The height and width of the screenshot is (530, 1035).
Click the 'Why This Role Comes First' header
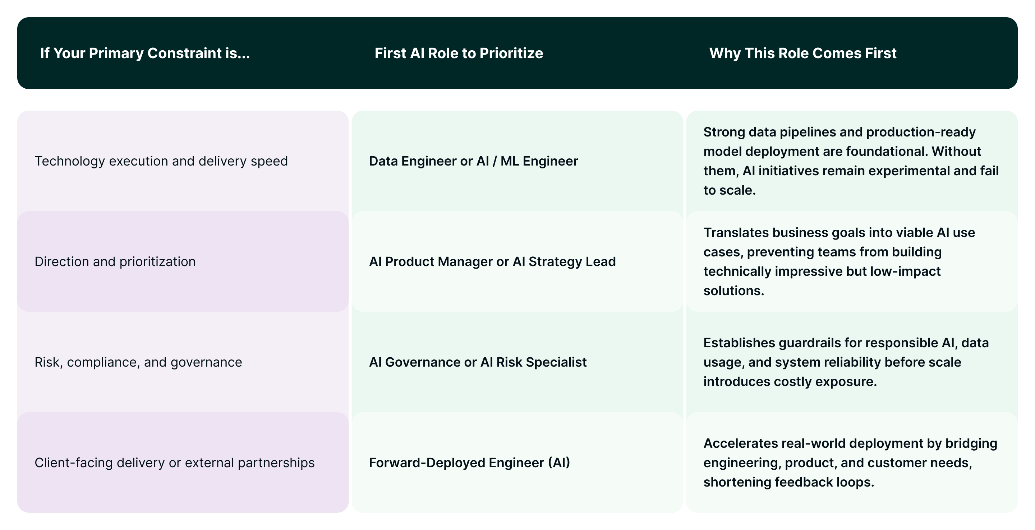(x=802, y=53)
